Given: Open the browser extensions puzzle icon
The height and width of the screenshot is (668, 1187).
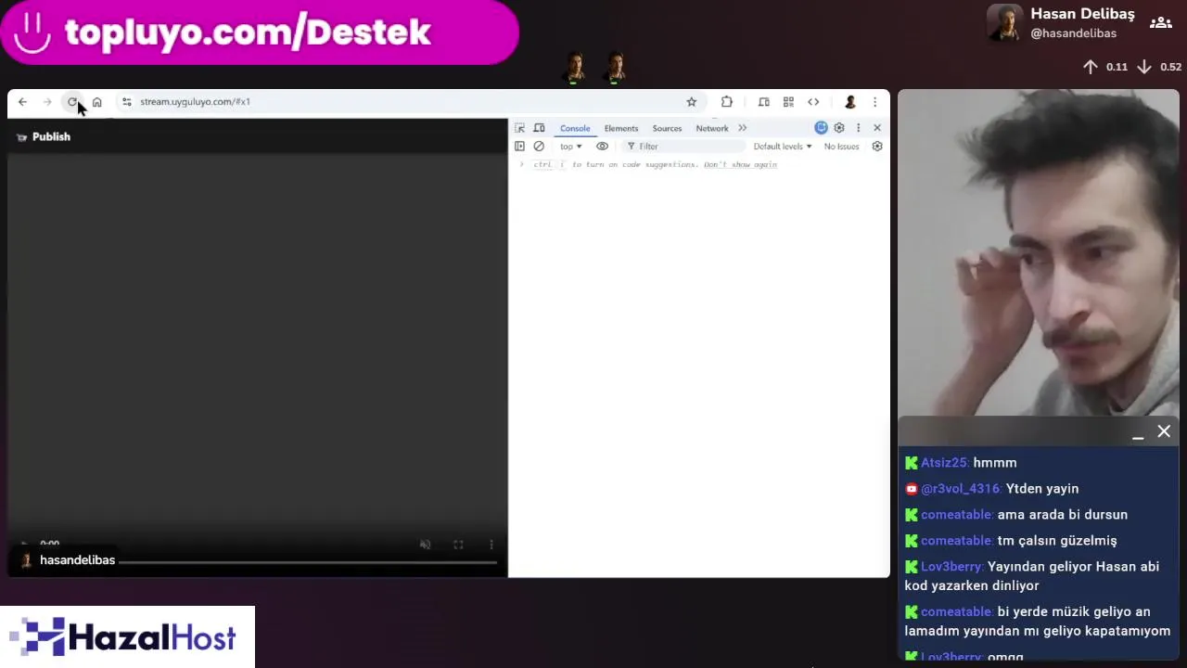Looking at the screenshot, I should pyautogui.click(x=727, y=102).
